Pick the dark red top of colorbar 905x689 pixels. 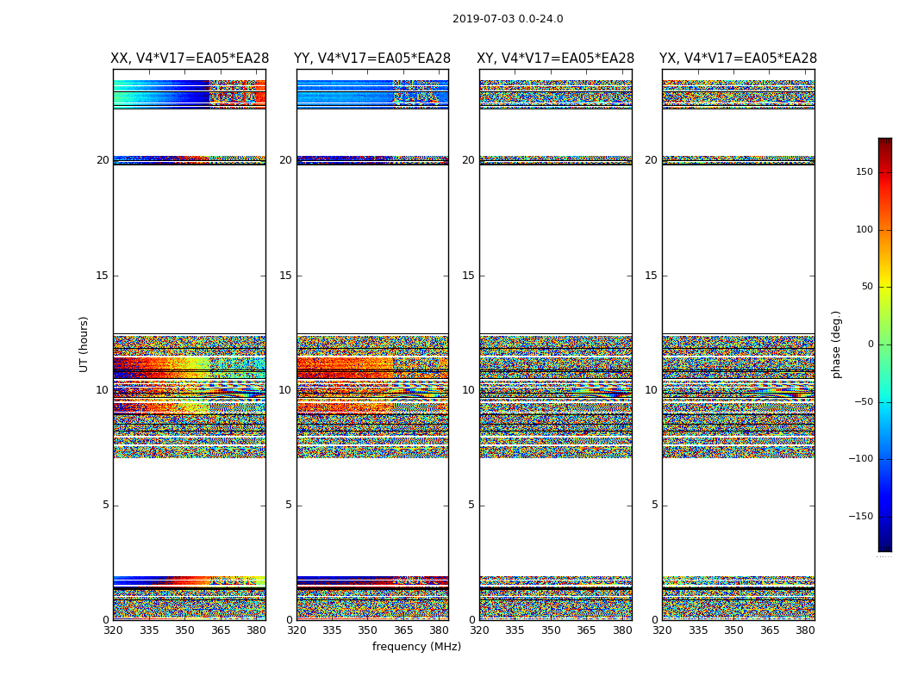point(884,142)
